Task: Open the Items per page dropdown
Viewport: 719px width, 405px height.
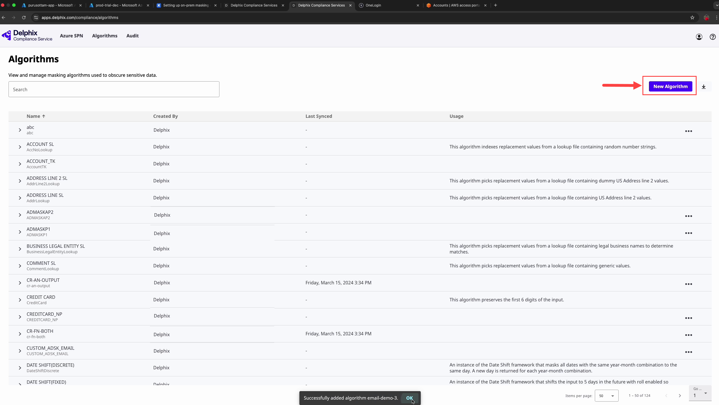Action: (606, 396)
